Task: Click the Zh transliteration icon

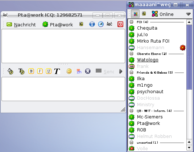Action: point(79,71)
